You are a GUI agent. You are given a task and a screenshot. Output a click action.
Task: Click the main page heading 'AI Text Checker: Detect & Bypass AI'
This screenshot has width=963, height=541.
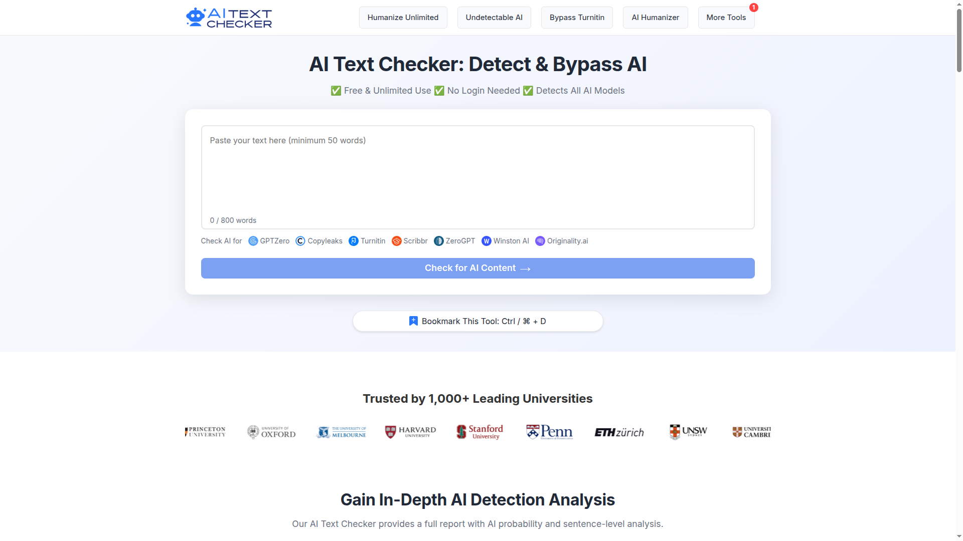coord(477,64)
